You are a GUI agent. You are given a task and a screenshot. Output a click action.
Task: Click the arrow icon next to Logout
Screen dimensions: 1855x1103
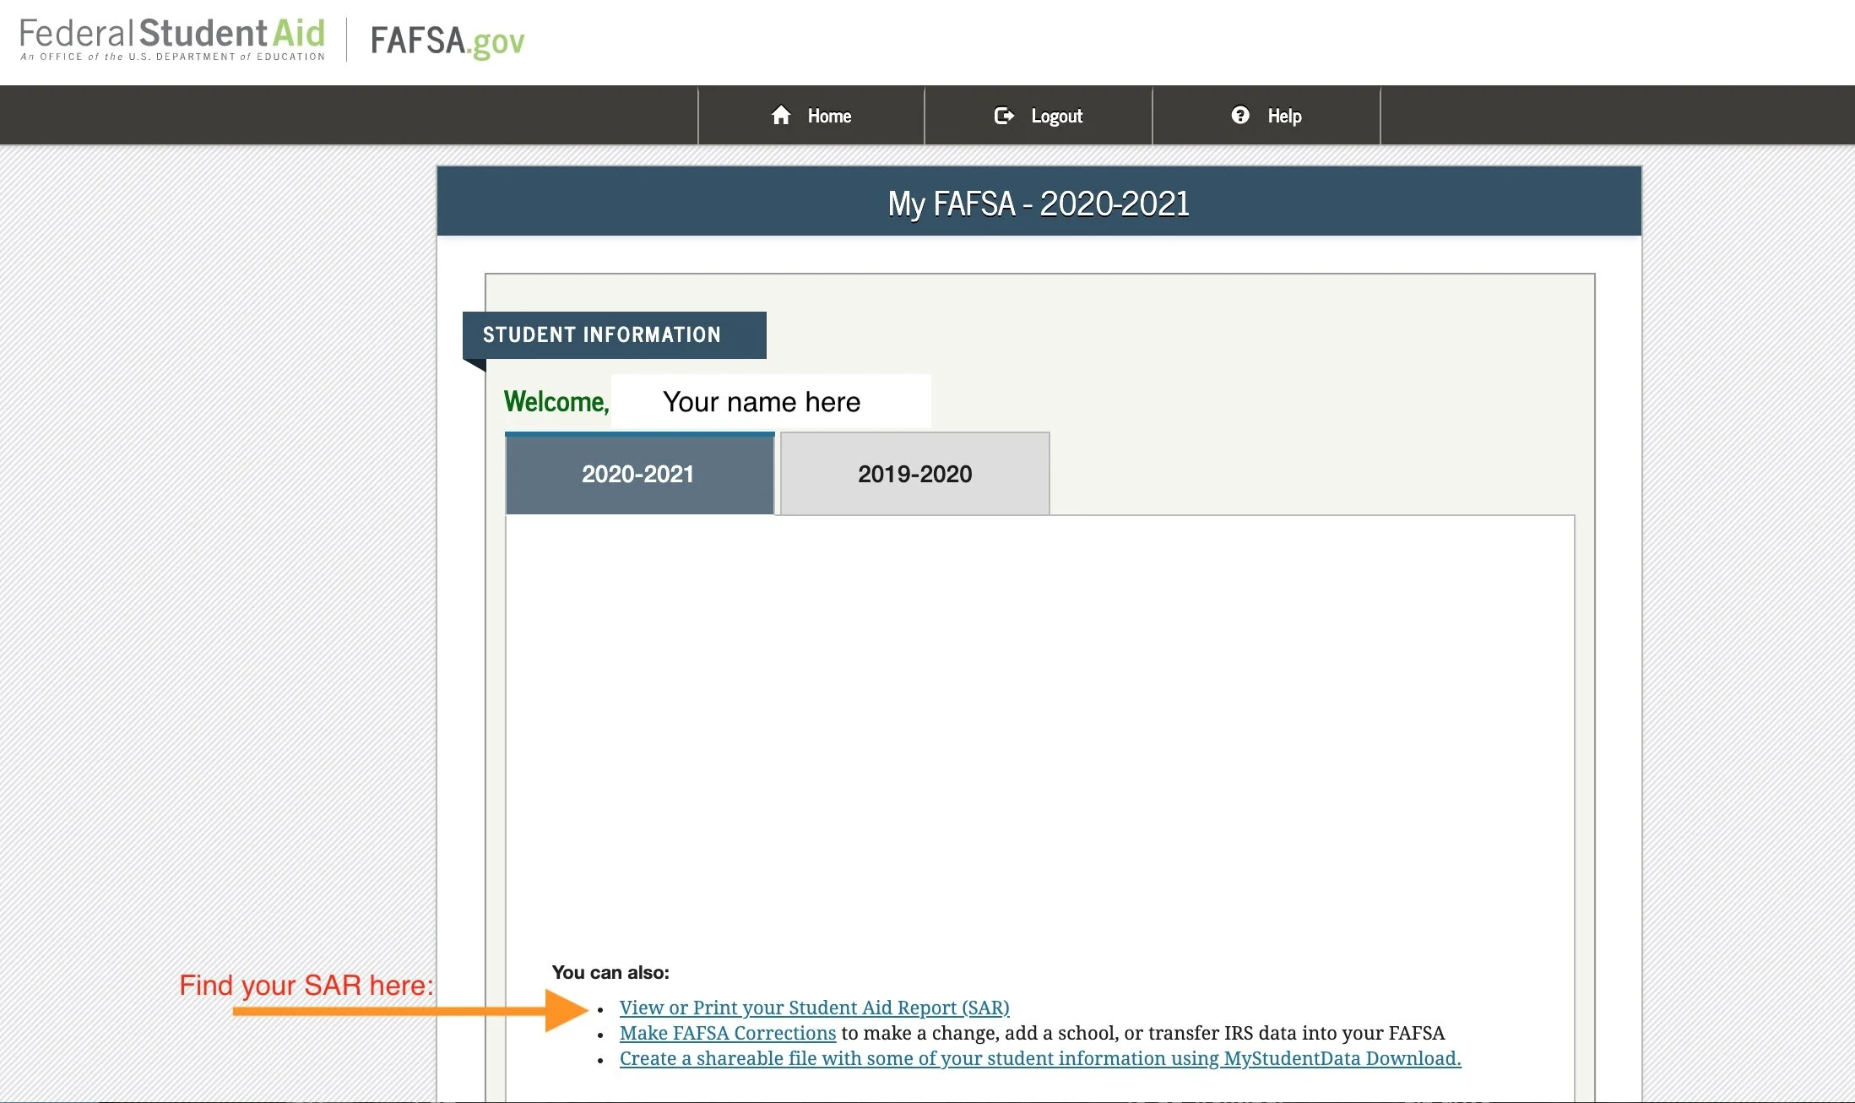click(x=1004, y=116)
